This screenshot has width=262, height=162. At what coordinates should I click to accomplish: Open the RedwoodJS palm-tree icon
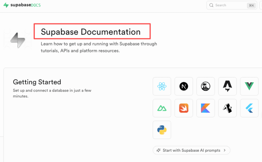[x=205, y=86]
